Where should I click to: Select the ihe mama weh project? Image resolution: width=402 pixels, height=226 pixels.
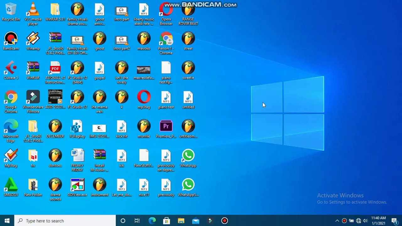[x=100, y=102]
